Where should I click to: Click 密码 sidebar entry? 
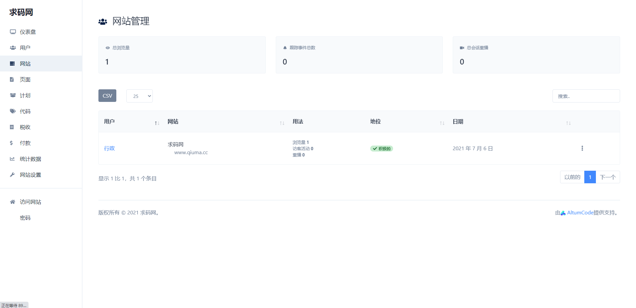coord(41,218)
